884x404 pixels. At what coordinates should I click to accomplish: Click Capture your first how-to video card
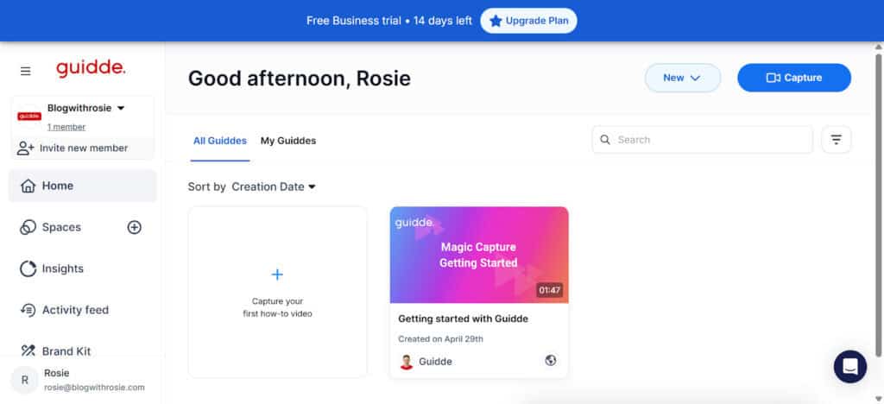point(277,293)
